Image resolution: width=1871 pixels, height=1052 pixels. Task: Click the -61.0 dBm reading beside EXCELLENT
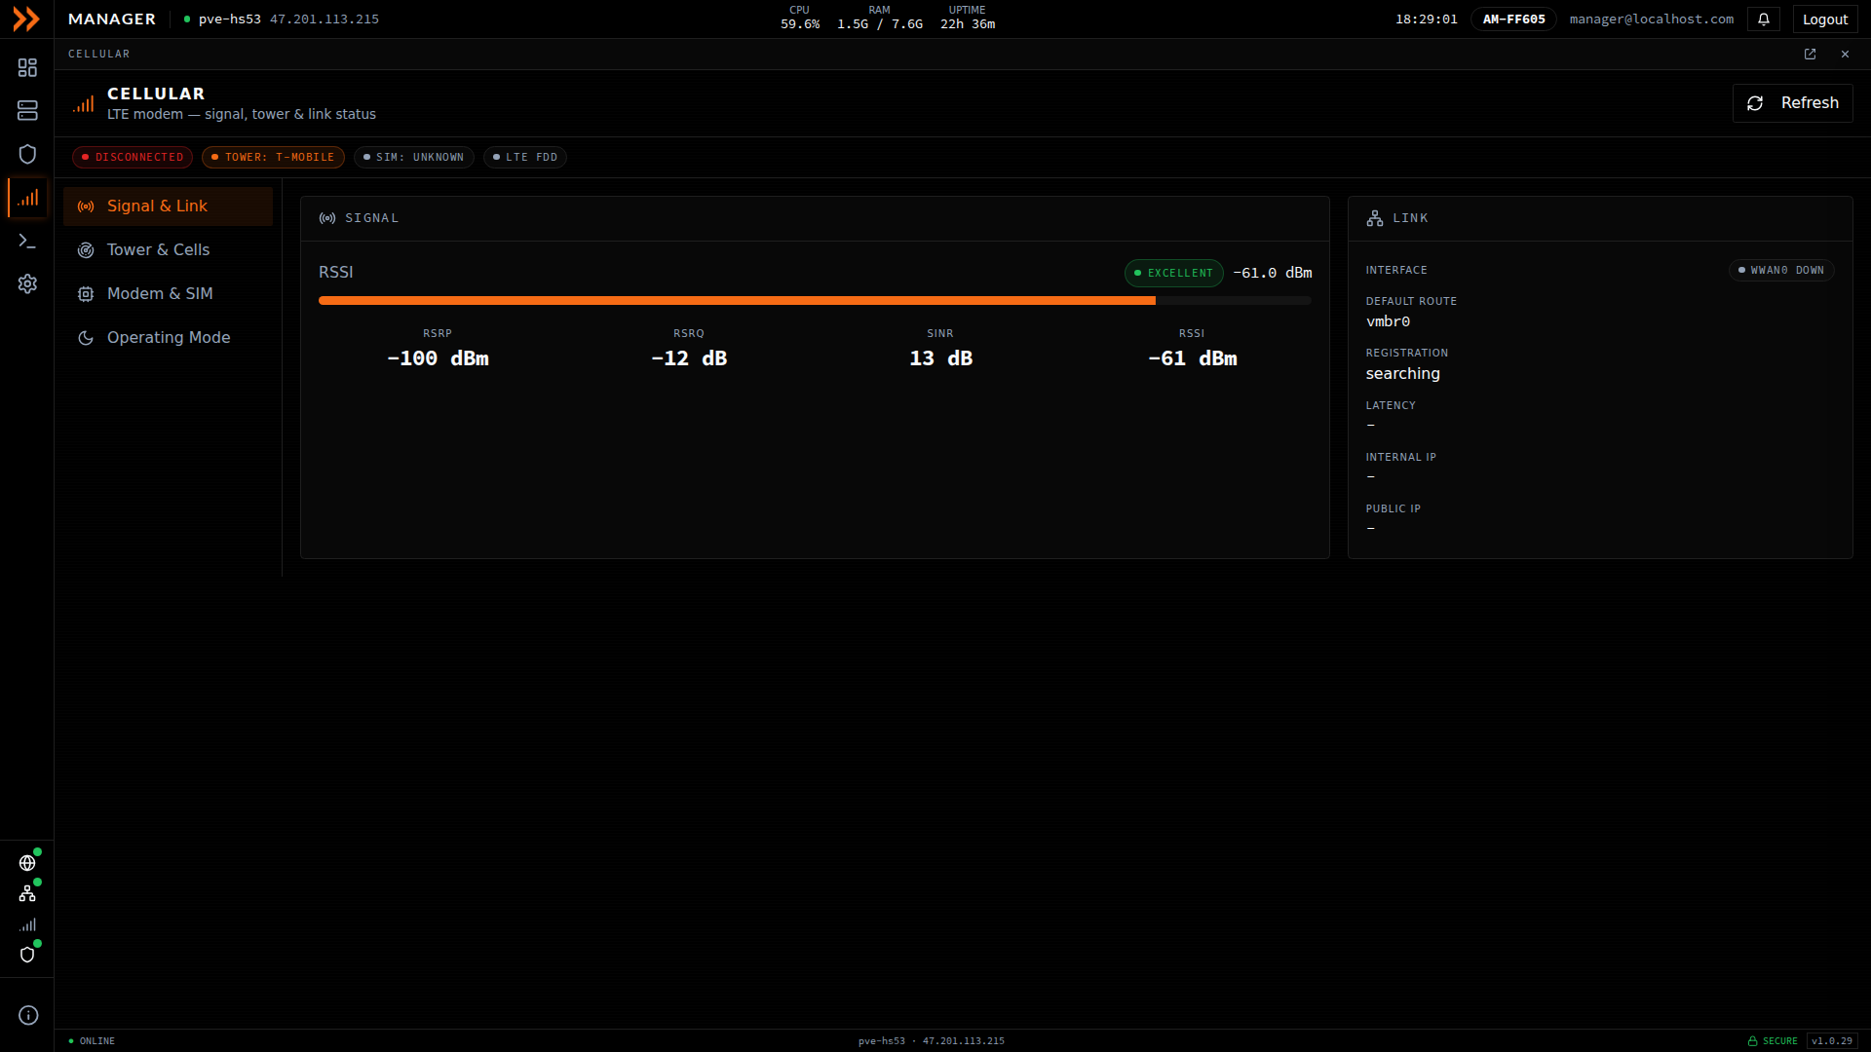(x=1272, y=273)
